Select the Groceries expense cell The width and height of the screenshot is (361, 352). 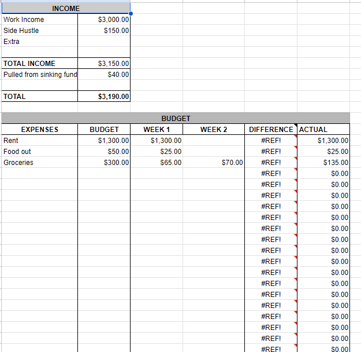40,162
